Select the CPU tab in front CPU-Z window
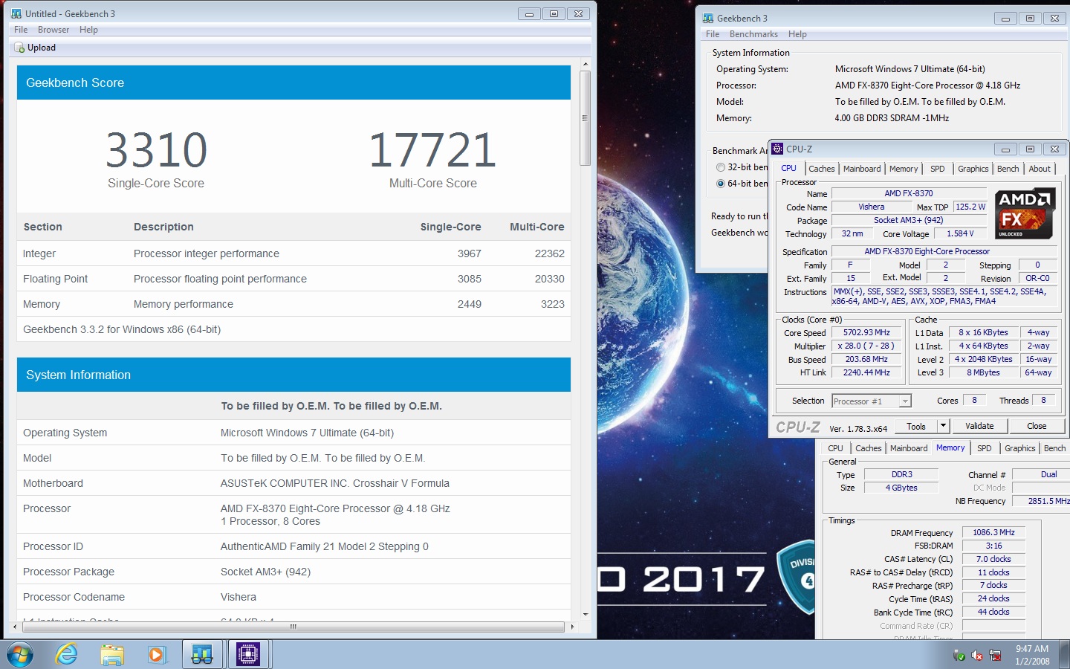1070x669 pixels. coord(788,168)
